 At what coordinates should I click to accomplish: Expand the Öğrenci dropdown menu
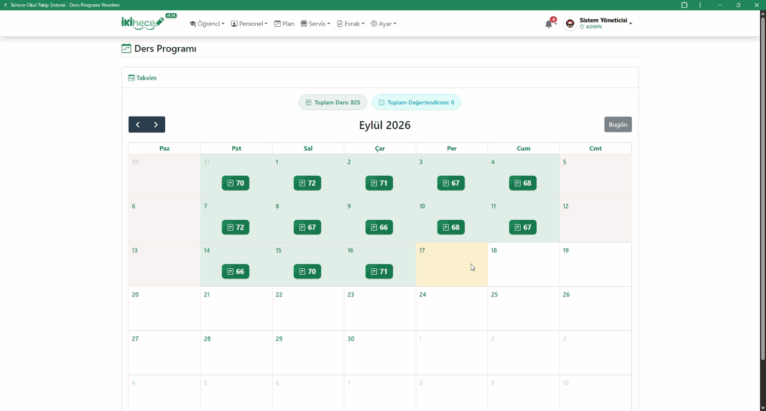click(x=207, y=24)
